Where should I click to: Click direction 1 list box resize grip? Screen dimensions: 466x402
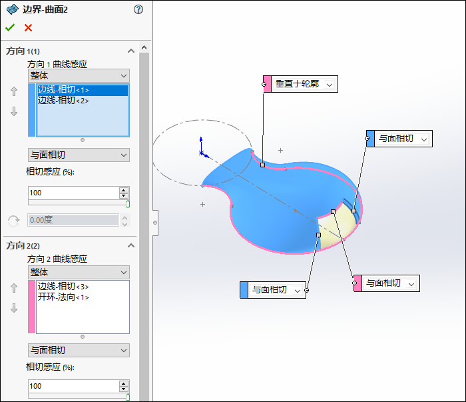coord(83,140)
